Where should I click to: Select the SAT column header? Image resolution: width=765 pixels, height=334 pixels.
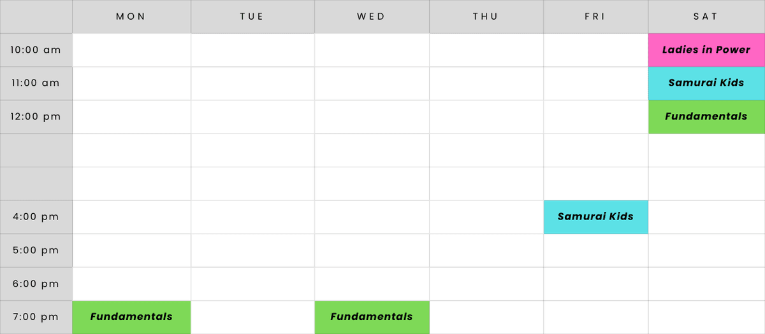point(706,17)
